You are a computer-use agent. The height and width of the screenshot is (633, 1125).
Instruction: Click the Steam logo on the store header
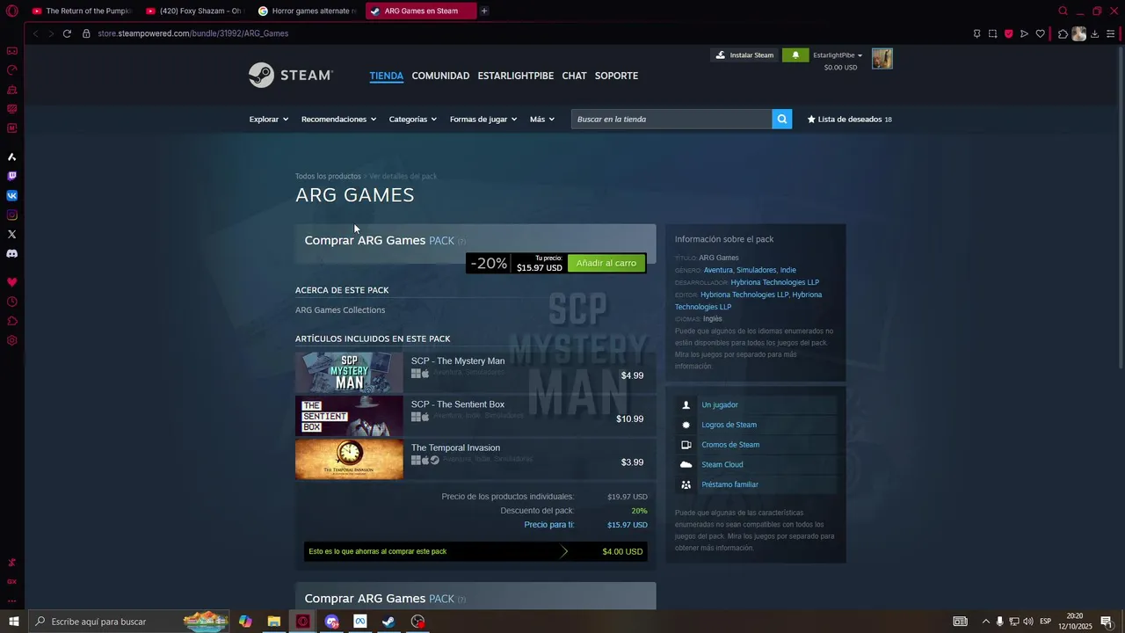coord(291,75)
